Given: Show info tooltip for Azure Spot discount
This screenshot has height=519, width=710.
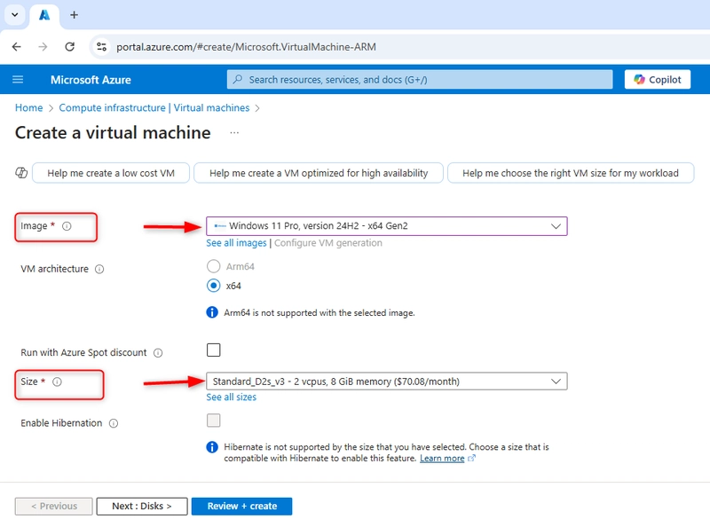Looking at the screenshot, I should click(158, 353).
